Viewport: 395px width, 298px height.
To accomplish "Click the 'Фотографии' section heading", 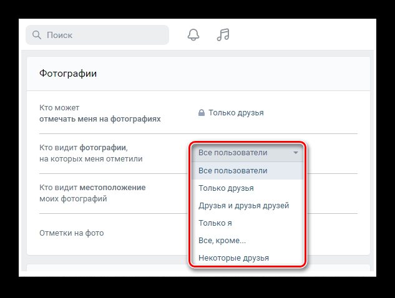I will [68, 74].
